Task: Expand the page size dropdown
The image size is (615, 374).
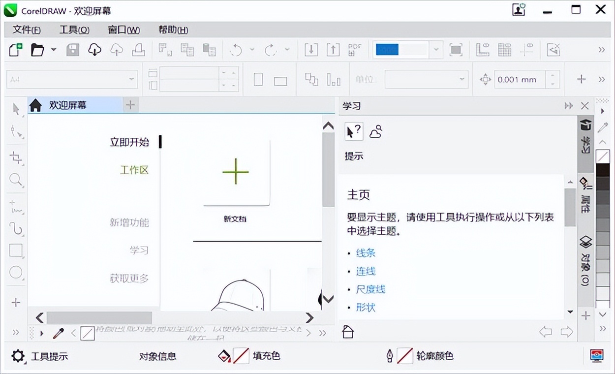Action: click(131, 79)
